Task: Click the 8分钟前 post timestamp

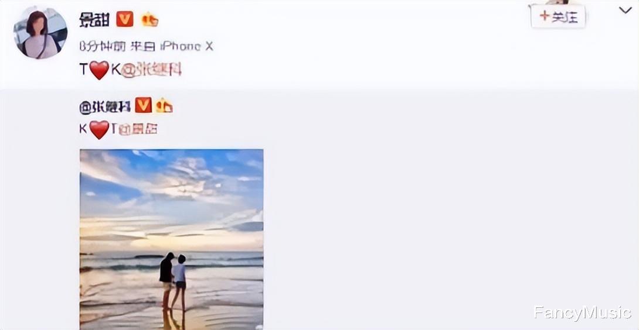Action: pos(103,47)
